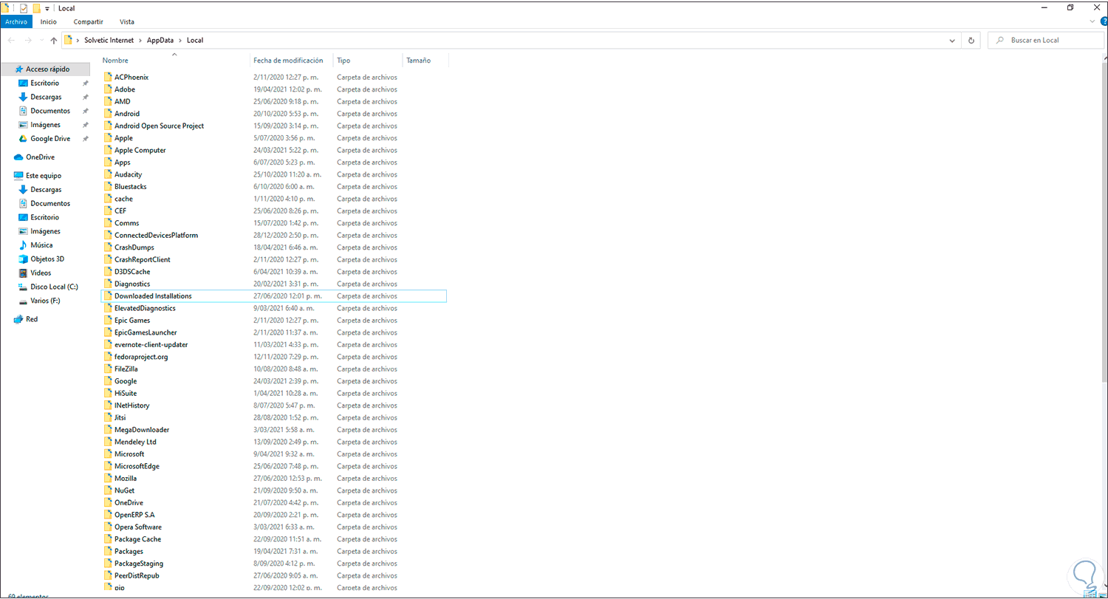
Task: Expand the chevron after Solvetic Internet breadcrumb
Action: (140, 41)
